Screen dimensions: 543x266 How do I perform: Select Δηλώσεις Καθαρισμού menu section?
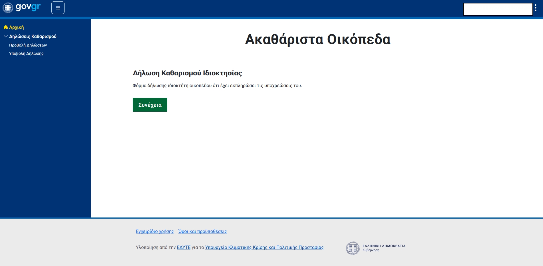(33, 37)
